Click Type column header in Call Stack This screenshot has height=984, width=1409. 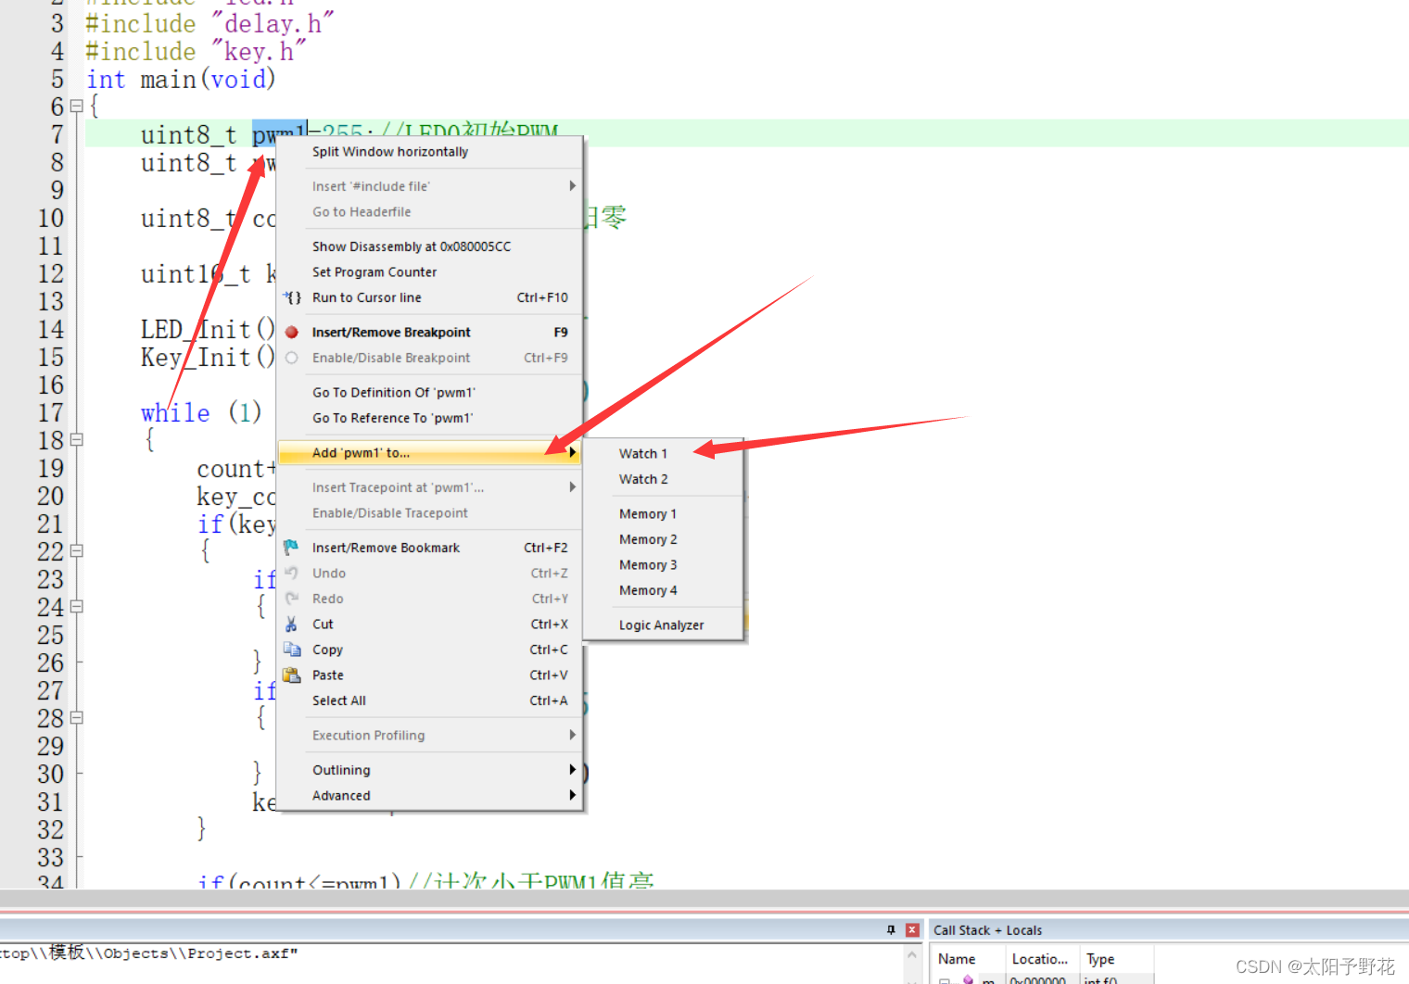[x=1116, y=959]
